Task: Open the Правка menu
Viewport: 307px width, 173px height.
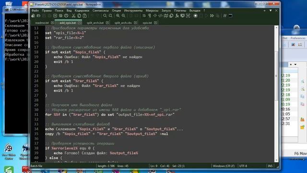Action: pos(47,11)
